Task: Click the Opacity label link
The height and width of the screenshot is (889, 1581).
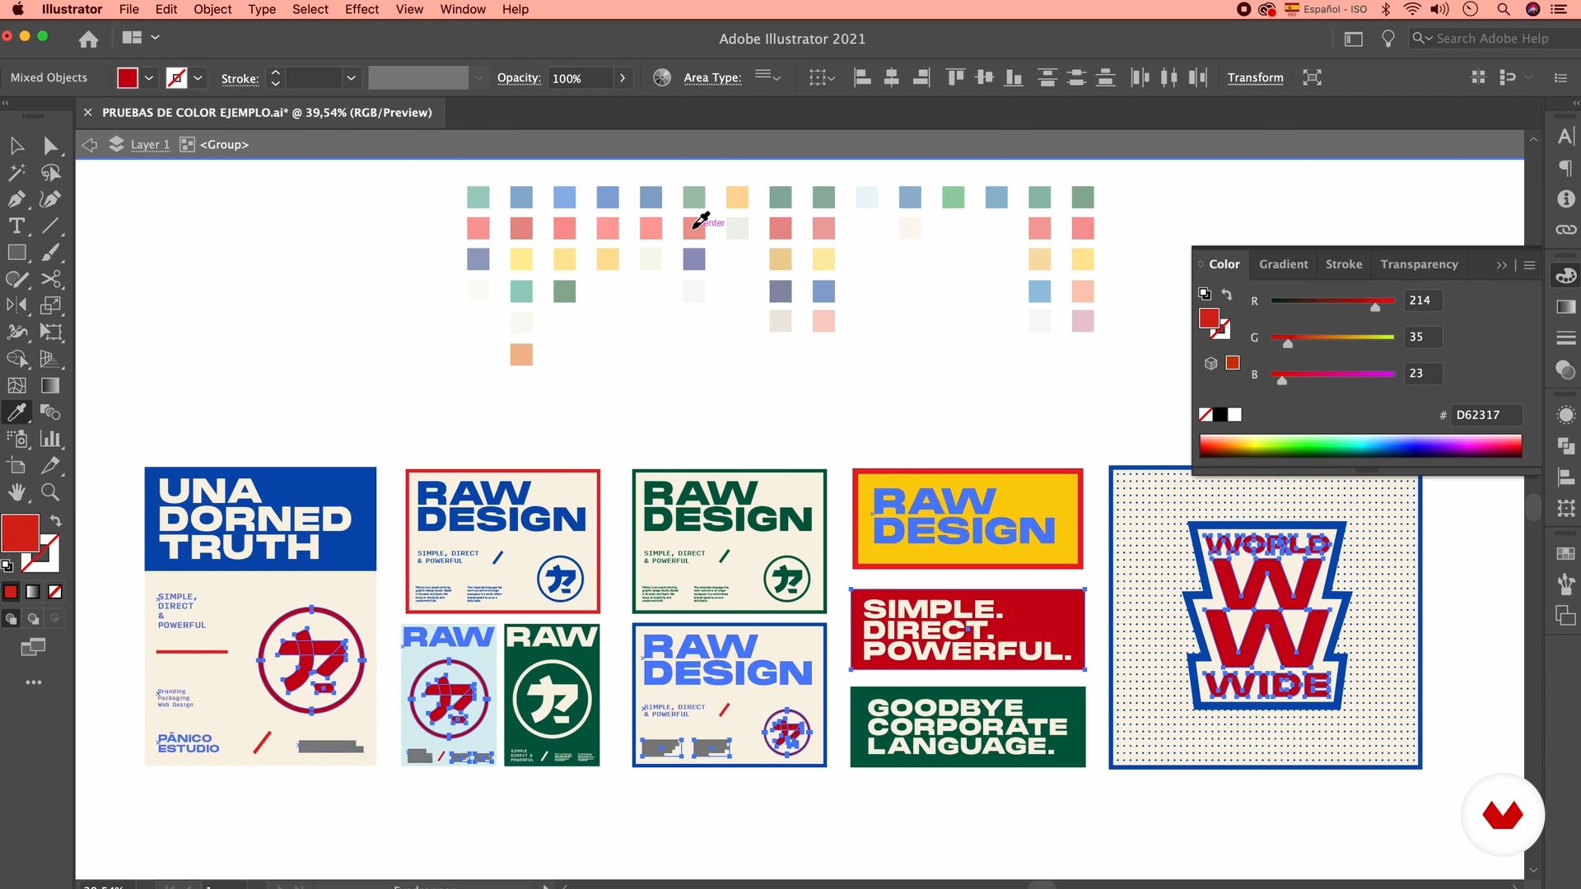Action: tap(519, 77)
